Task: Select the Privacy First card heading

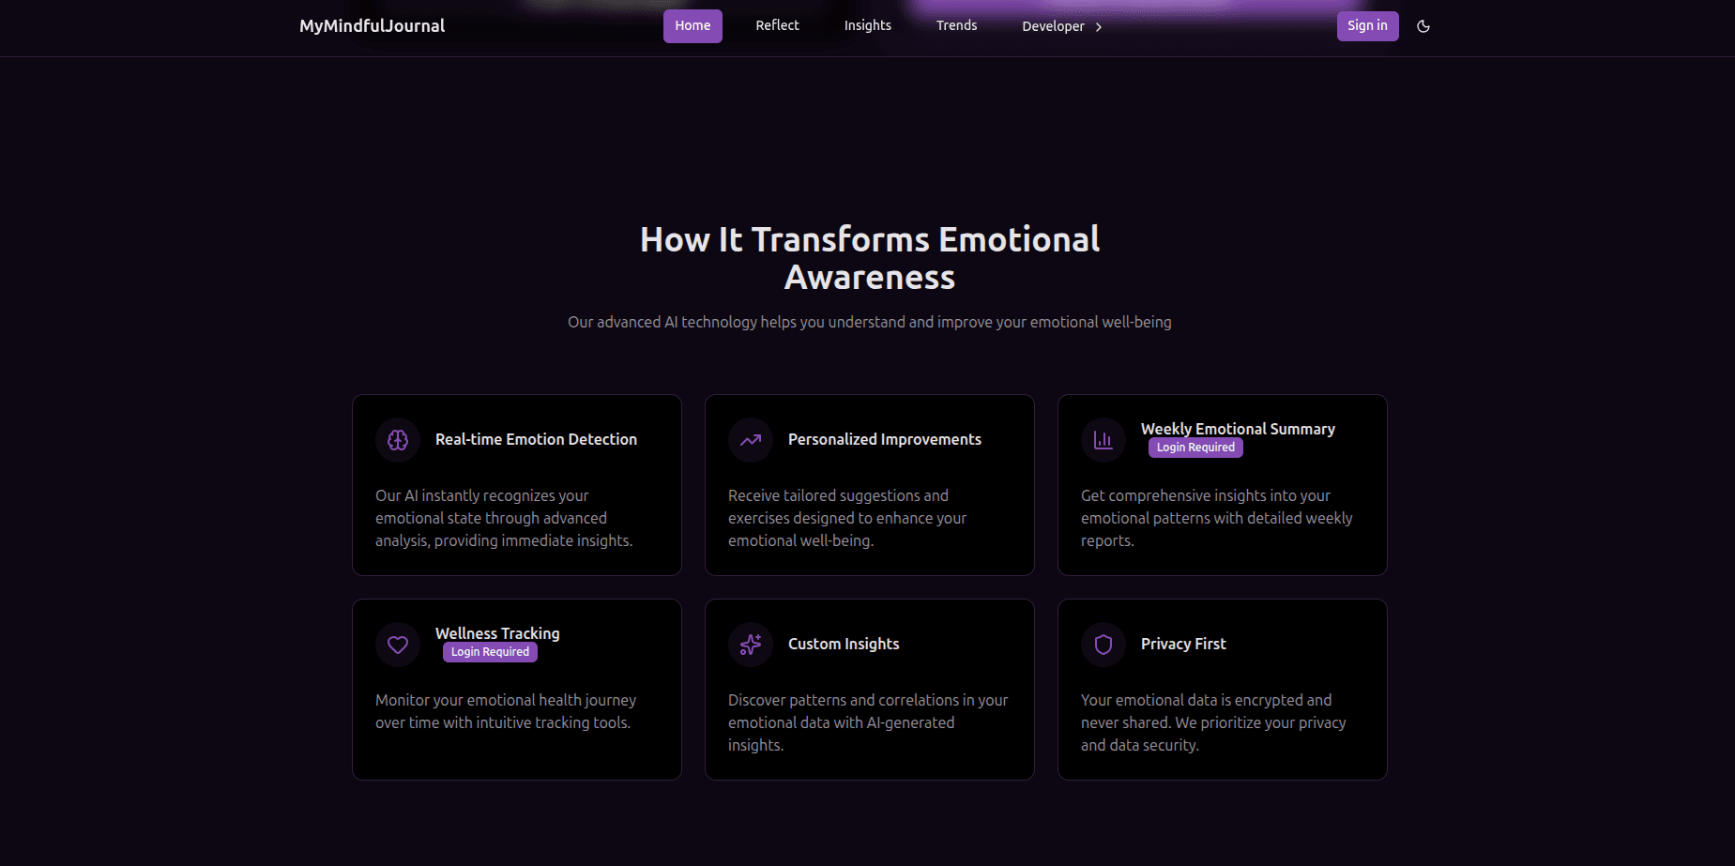Action: [x=1183, y=645]
